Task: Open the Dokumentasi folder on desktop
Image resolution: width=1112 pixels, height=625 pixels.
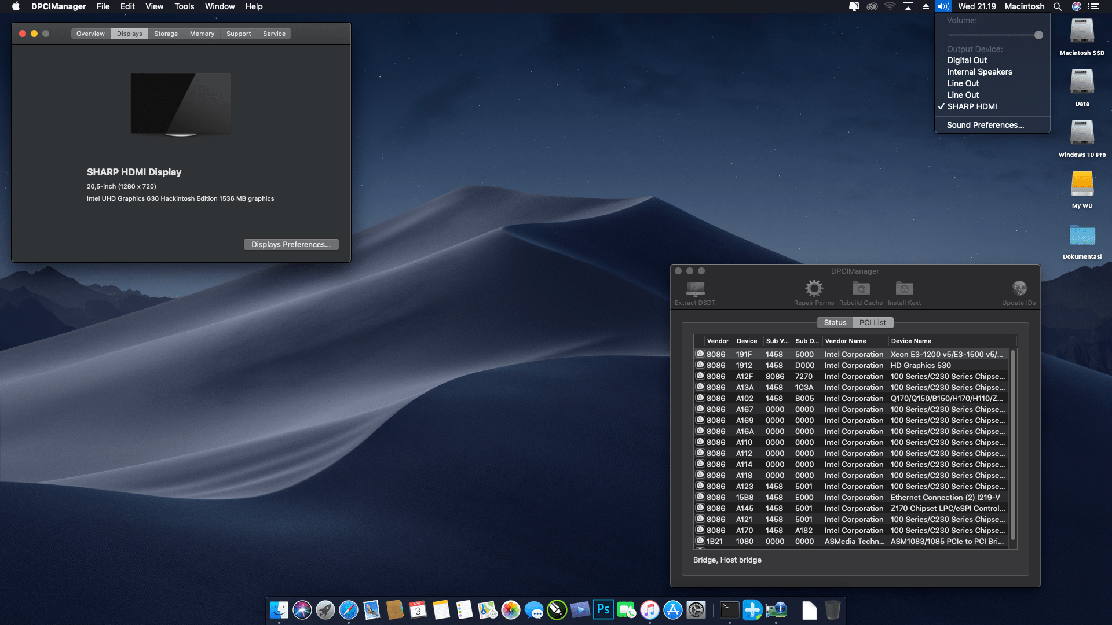Action: click(1082, 234)
